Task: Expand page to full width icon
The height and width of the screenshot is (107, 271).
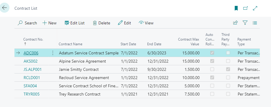Action: (x=255, y=8)
